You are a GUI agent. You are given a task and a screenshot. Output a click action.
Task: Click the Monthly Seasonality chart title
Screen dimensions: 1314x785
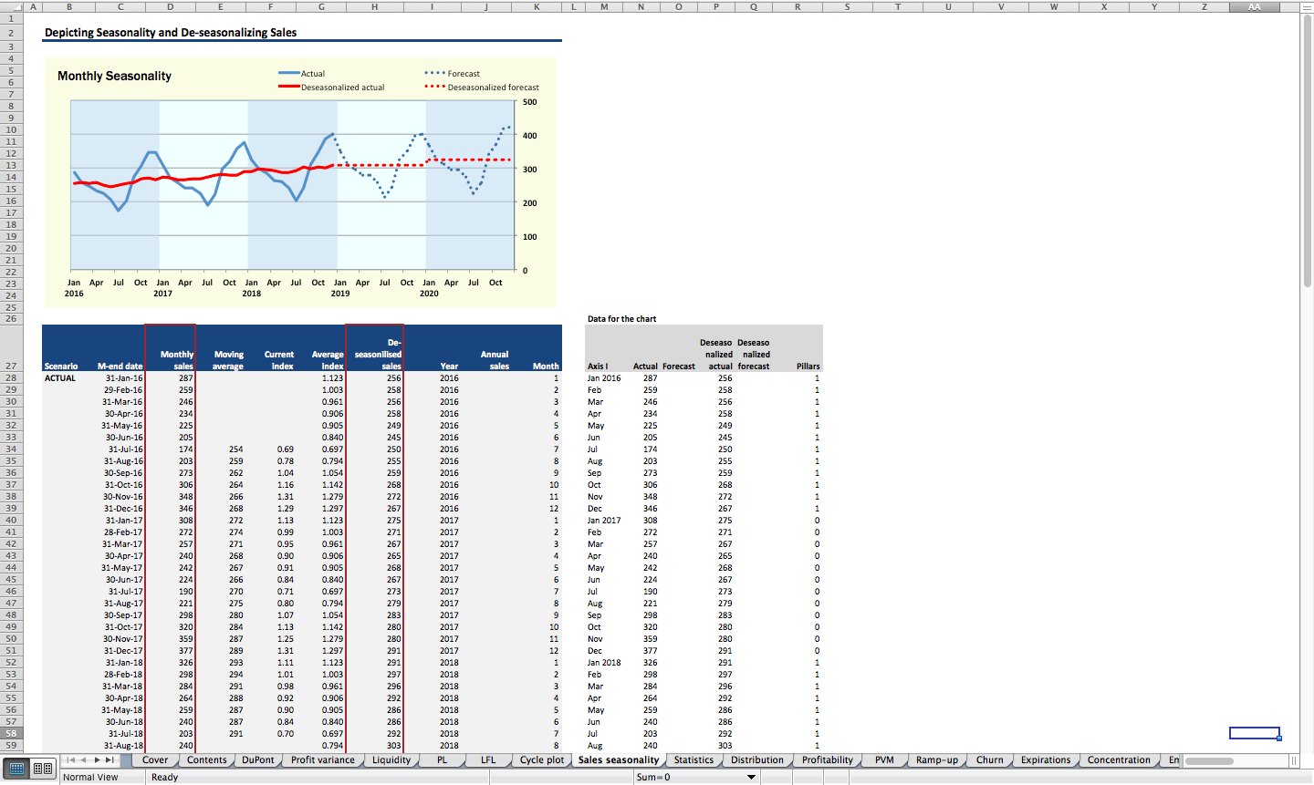click(114, 76)
